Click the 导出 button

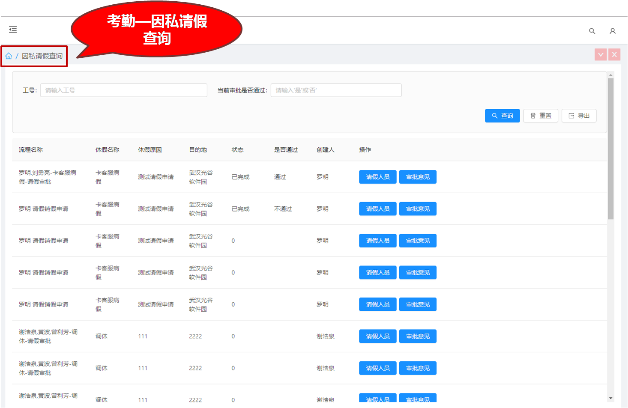579,116
